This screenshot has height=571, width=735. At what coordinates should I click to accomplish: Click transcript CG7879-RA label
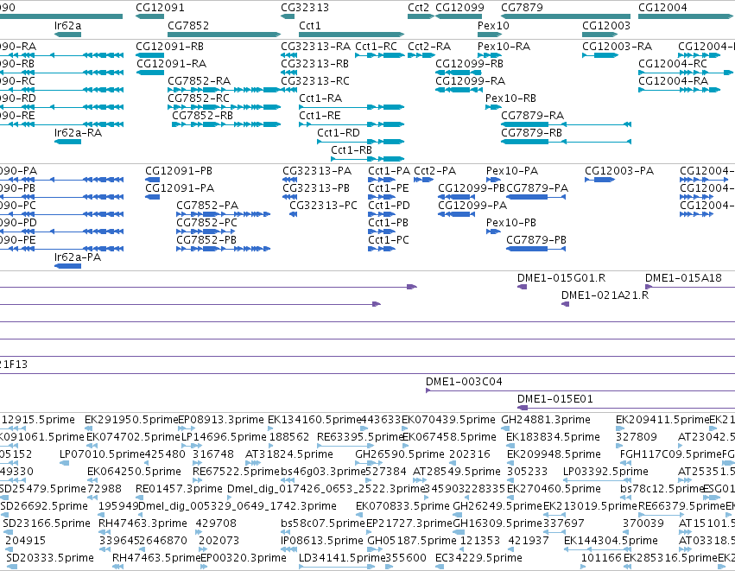(x=533, y=116)
